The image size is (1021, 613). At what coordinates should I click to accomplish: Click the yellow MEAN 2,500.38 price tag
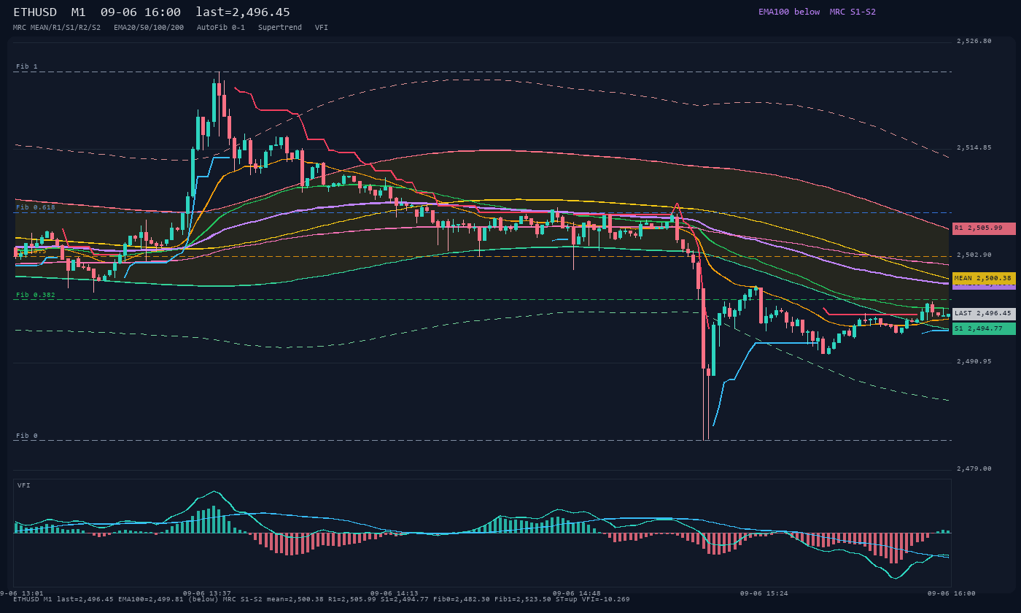pos(984,278)
